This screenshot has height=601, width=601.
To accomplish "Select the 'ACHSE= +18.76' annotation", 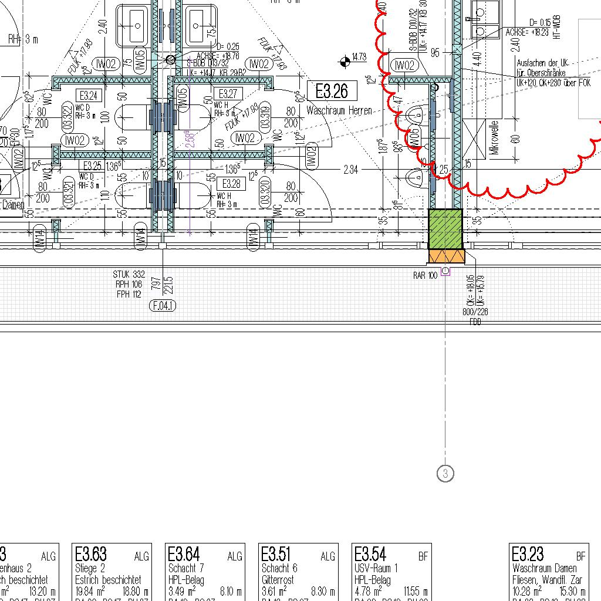I will (218, 56).
